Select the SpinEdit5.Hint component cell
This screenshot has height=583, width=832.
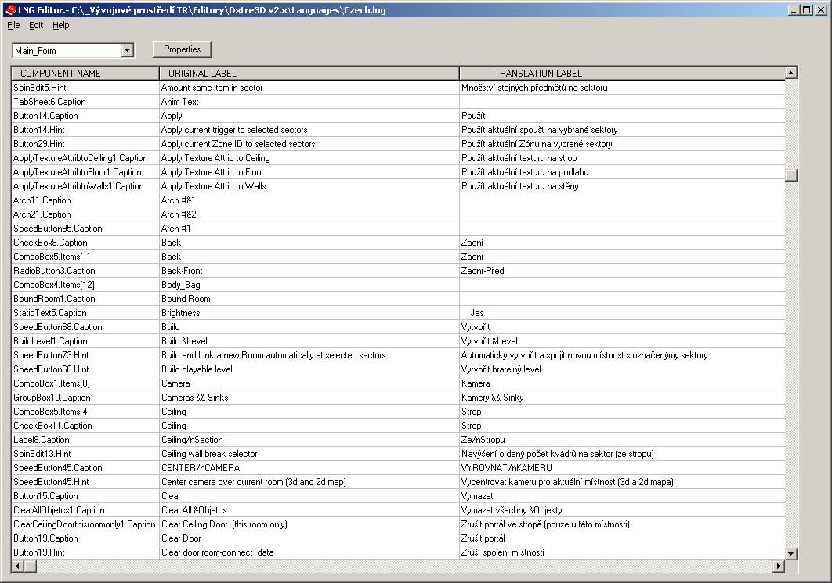85,88
